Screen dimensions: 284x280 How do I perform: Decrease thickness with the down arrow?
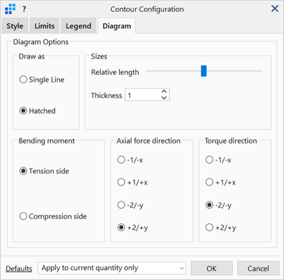pyautogui.click(x=164, y=98)
